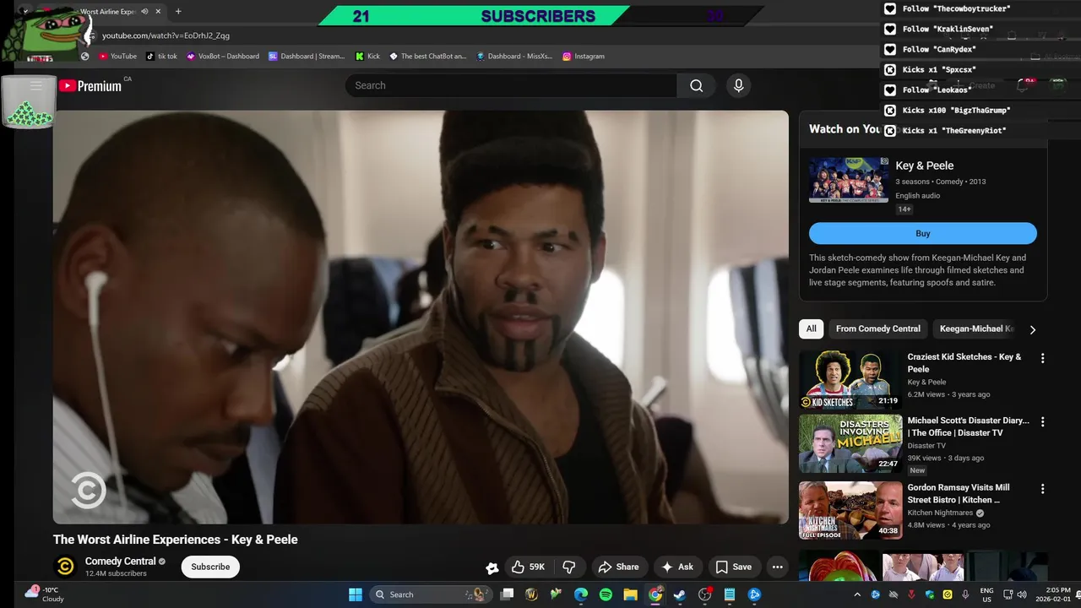Click the YouTube Premium logo
Viewport: 1081px width, 608px height.
coord(90,85)
